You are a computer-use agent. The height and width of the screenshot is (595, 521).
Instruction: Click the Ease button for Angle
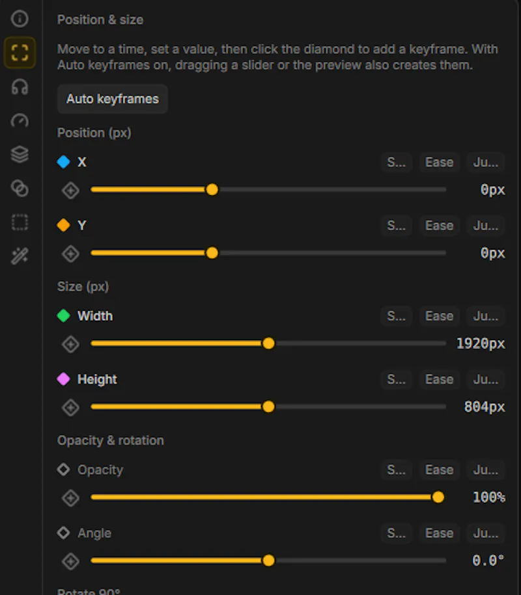coord(440,533)
